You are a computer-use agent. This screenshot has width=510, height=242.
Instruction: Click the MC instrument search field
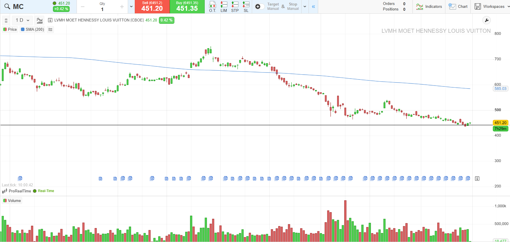coord(18,7)
